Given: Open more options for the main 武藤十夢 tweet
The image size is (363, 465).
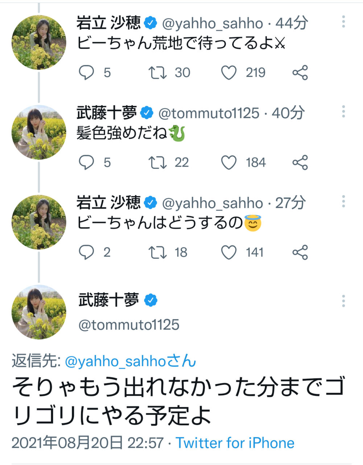Looking at the screenshot, I should point(343,301).
